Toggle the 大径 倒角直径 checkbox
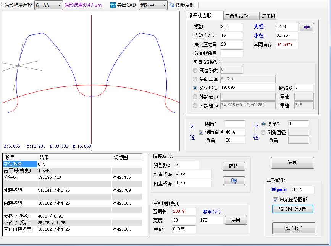 click(201, 132)
